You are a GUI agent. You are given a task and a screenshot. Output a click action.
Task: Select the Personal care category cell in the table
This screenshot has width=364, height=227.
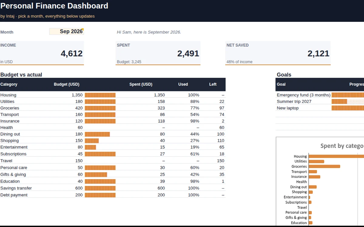point(14,168)
